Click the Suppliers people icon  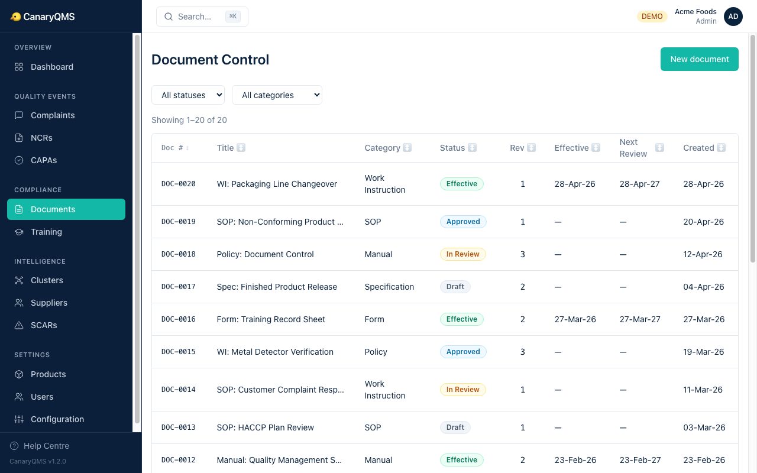coord(19,303)
